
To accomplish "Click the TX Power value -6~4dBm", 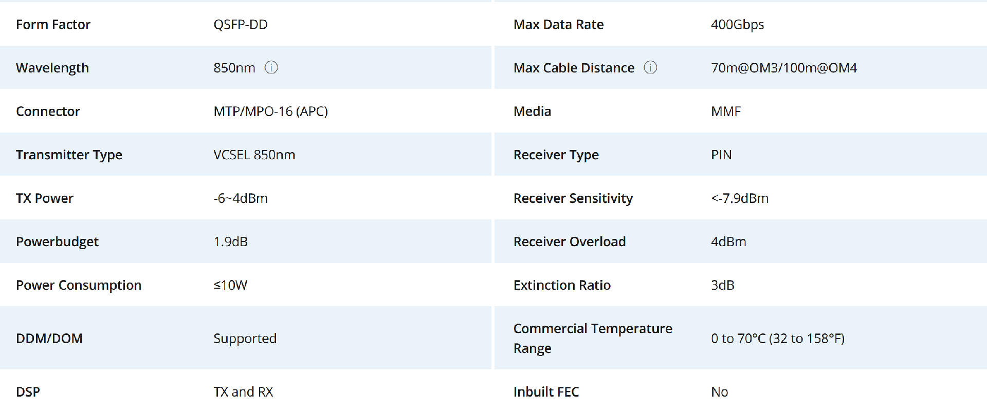I will point(241,198).
